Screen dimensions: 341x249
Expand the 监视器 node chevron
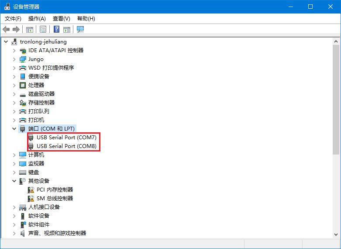coord(14,164)
